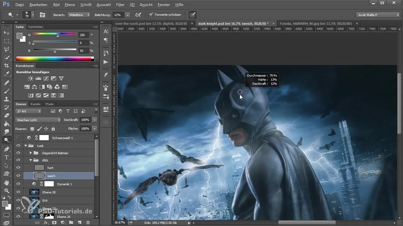This screenshot has width=403, height=226.
Task: Select the Polygonal Lasso tool
Action: (x=6, y=49)
